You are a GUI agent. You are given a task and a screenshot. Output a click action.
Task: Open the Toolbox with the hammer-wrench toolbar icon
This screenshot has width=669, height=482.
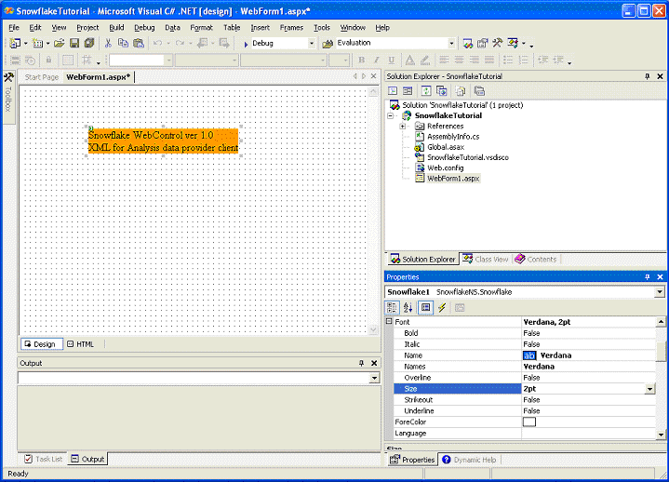click(x=497, y=43)
